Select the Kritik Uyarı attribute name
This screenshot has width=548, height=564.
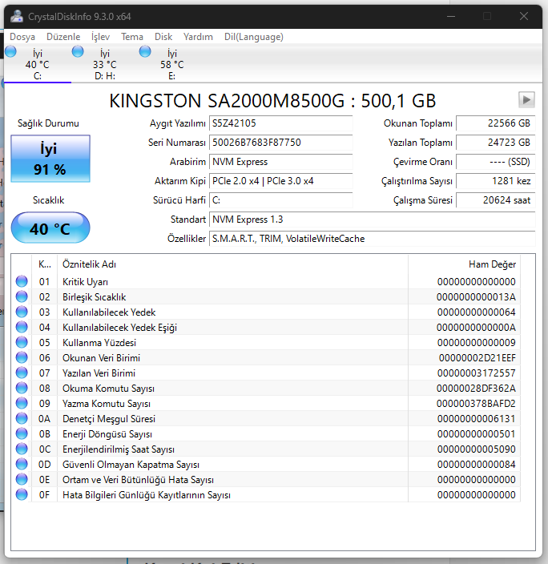[85, 282]
